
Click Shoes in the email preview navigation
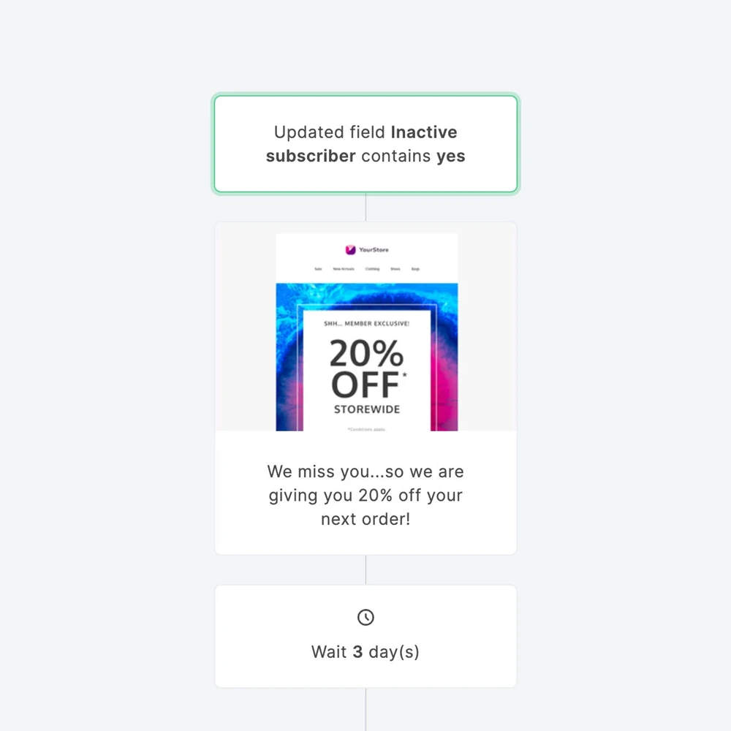coord(395,269)
